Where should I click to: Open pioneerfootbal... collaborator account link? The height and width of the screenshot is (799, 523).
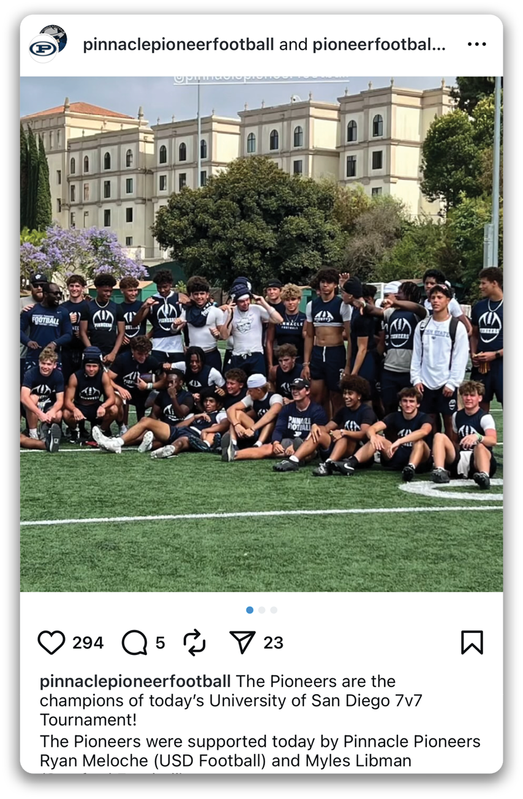coord(379,45)
